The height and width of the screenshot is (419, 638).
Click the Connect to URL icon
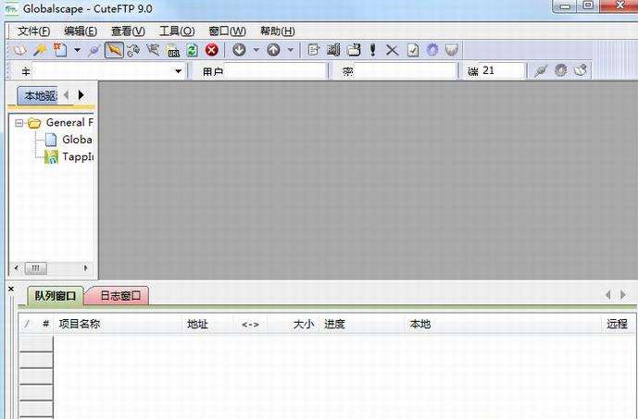(x=173, y=50)
